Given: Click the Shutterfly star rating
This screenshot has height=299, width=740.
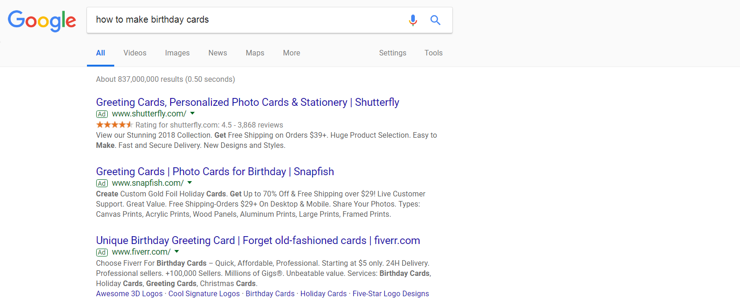Looking at the screenshot, I should pyautogui.click(x=114, y=125).
